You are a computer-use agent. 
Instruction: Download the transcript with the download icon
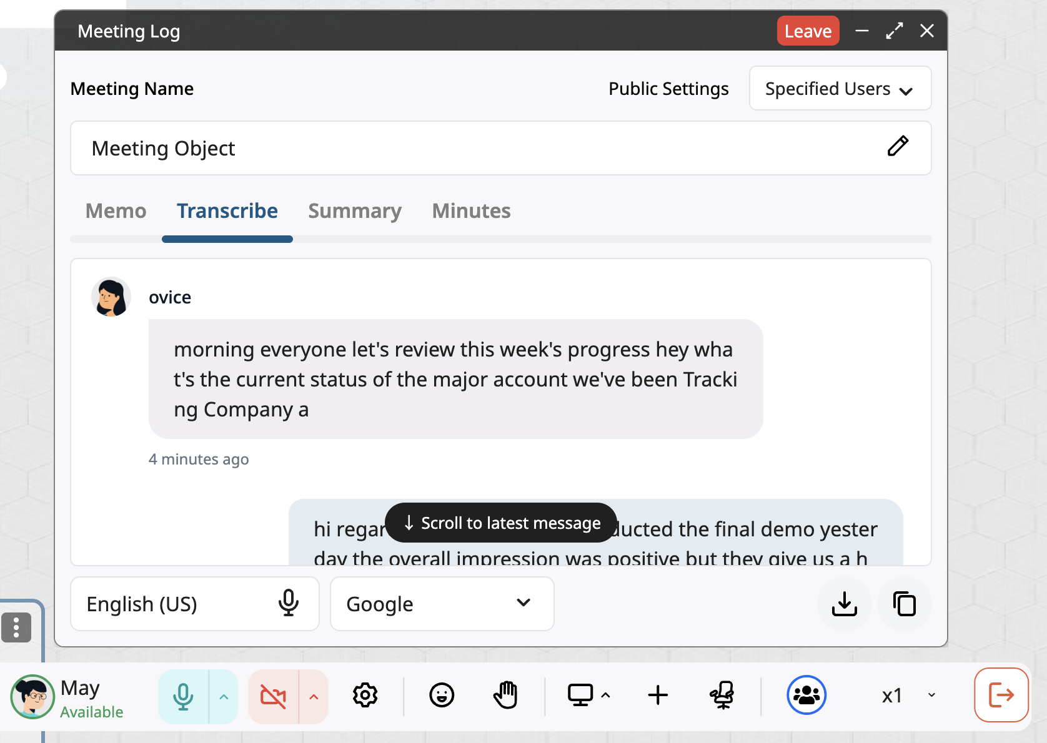[844, 604]
